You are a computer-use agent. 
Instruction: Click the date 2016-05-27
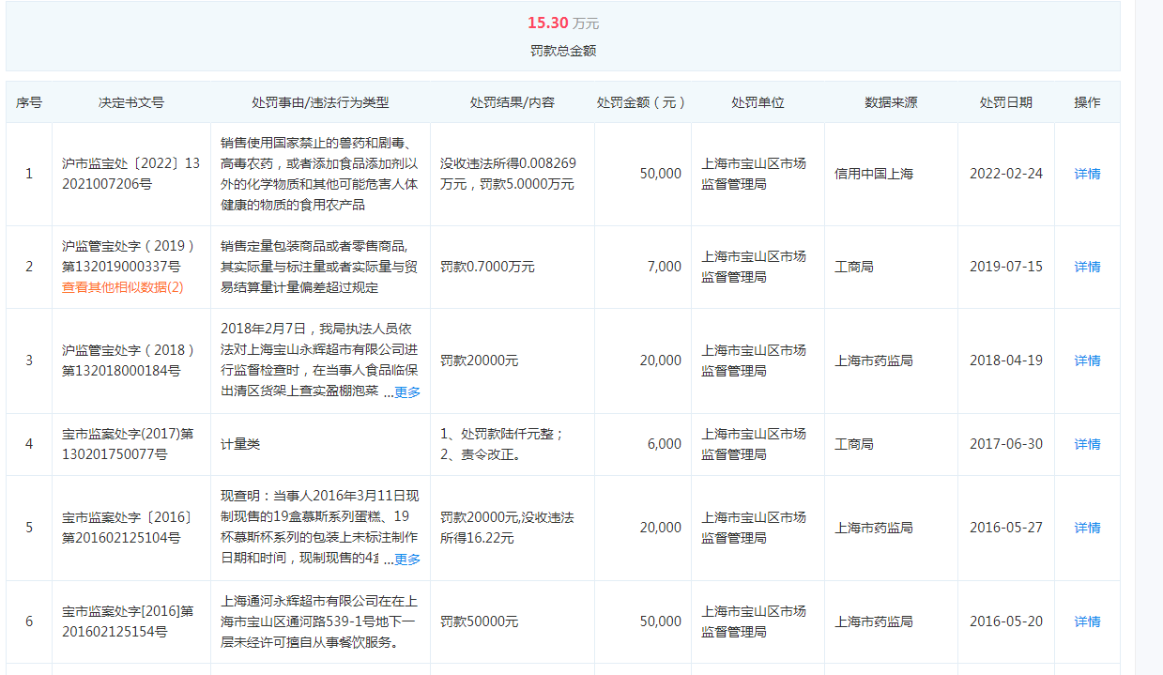(x=1006, y=528)
